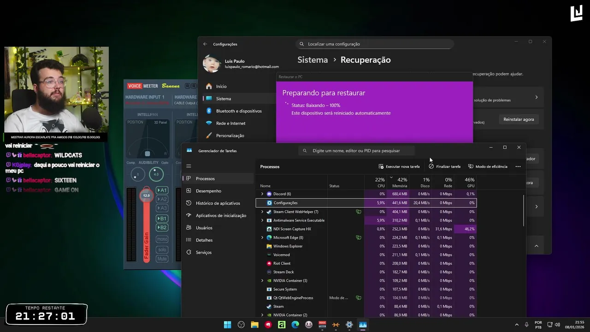Mute Hardware Input 1 in Voicemeeter

162,259
